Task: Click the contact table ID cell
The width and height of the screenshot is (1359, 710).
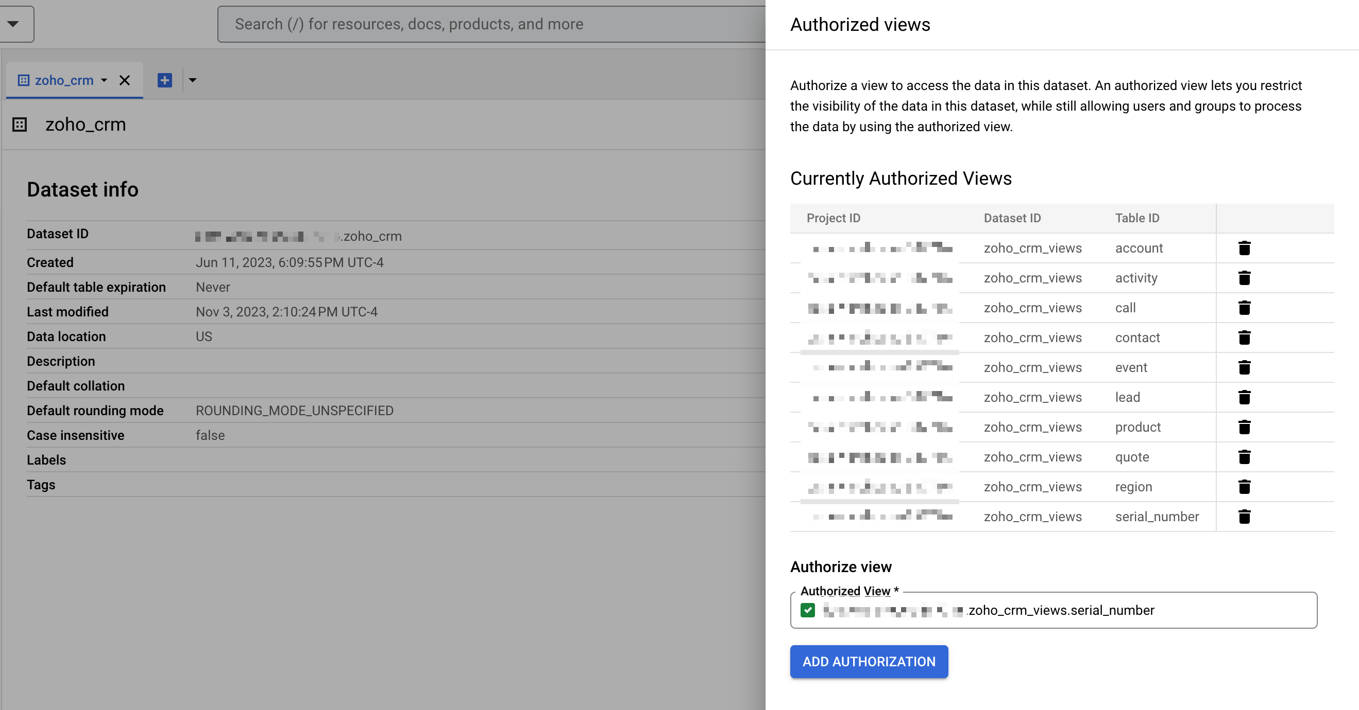Action: pos(1137,338)
